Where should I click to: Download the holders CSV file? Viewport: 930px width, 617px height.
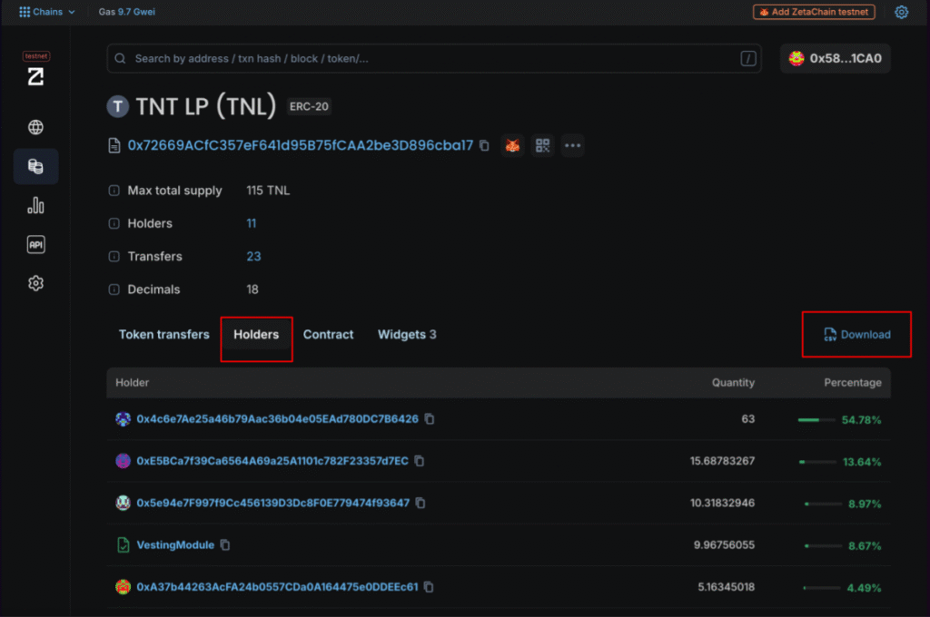pos(856,335)
